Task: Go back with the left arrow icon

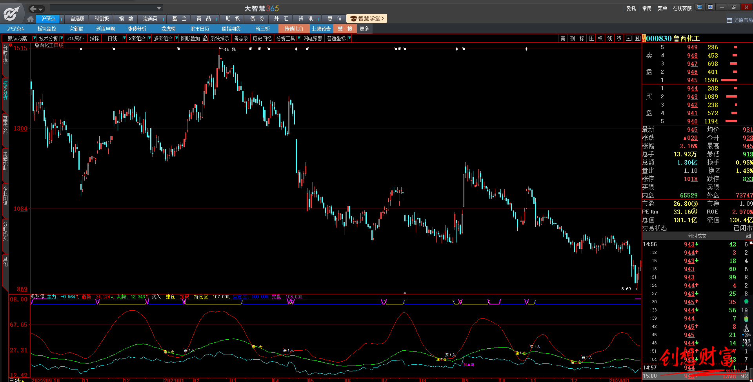Action: (x=33, y=9)
